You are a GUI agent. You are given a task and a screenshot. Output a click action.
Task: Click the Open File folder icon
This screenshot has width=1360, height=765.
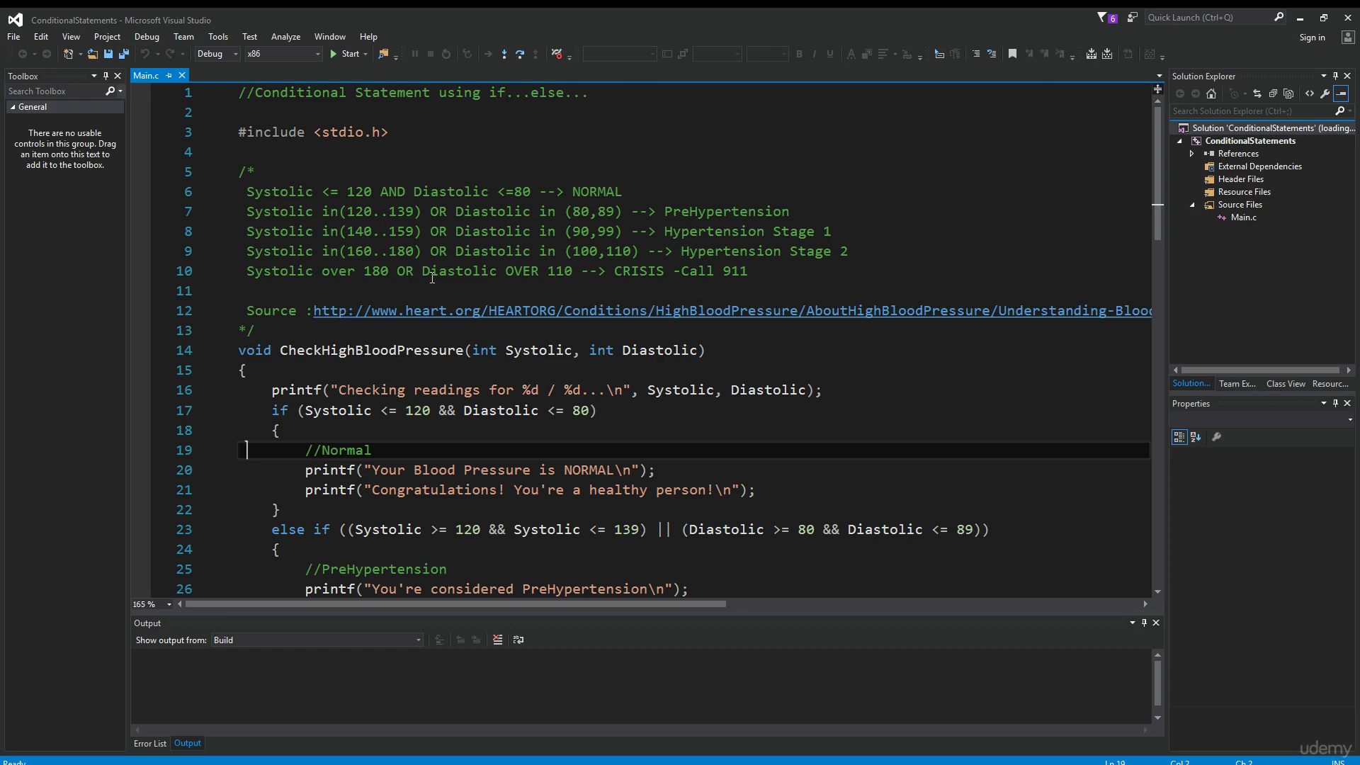coord(92,54)
